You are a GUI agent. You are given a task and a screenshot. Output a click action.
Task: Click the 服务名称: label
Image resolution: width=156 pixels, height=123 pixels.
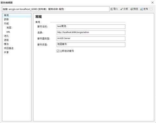pyautogui.click(x=42, y=26)
